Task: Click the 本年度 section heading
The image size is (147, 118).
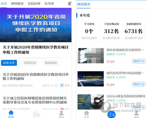Action: [85, 15]
